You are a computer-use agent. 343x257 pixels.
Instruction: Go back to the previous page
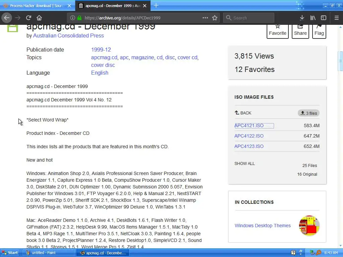(7, 18)
